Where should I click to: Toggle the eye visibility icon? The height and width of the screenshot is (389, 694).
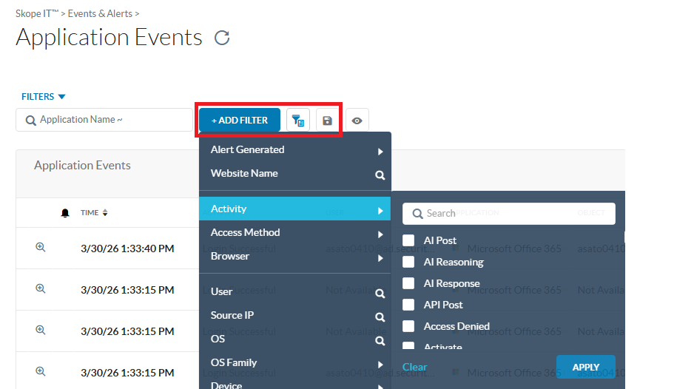click(357, 120)
